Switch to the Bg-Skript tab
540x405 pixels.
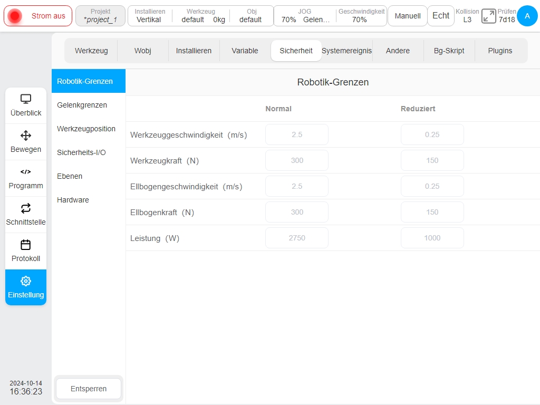pos(449,51)
